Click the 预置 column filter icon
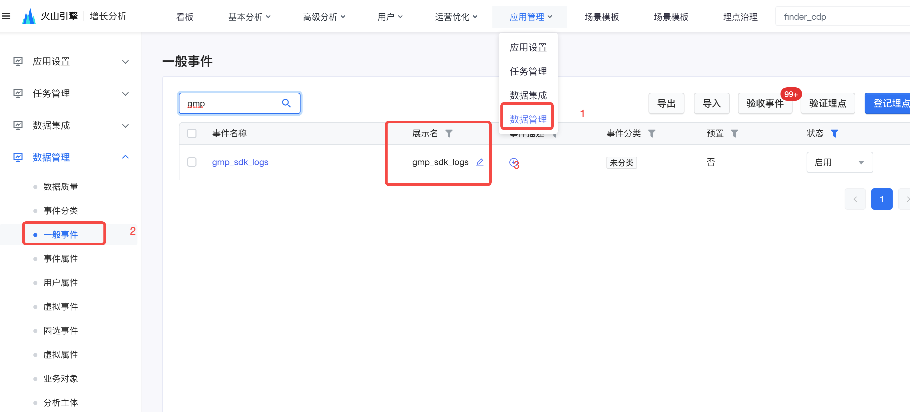Viewport: 910px width, 412px height. coord(735,133)
